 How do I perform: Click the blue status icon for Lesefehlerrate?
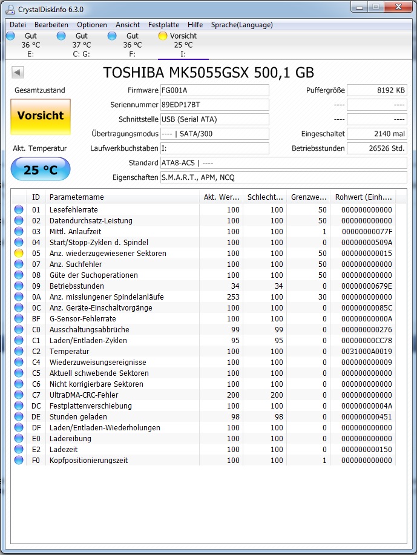19,209
